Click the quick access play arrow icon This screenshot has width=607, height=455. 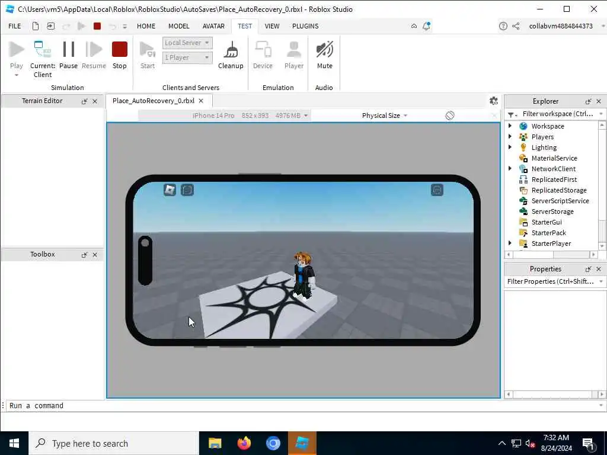[x=81, y=26]
